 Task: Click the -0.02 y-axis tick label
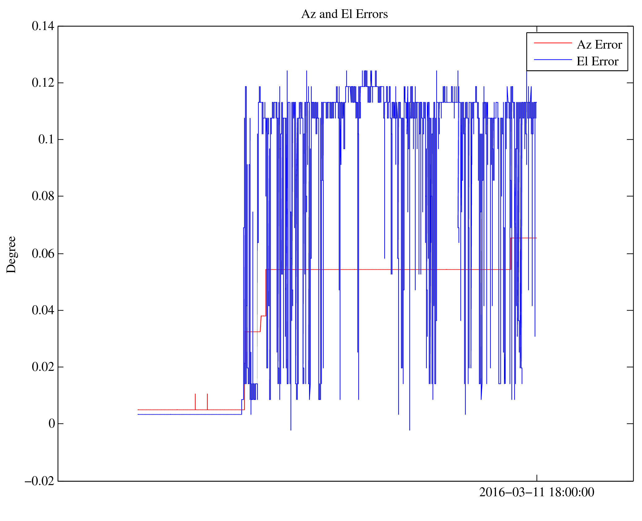click(40, 481)
